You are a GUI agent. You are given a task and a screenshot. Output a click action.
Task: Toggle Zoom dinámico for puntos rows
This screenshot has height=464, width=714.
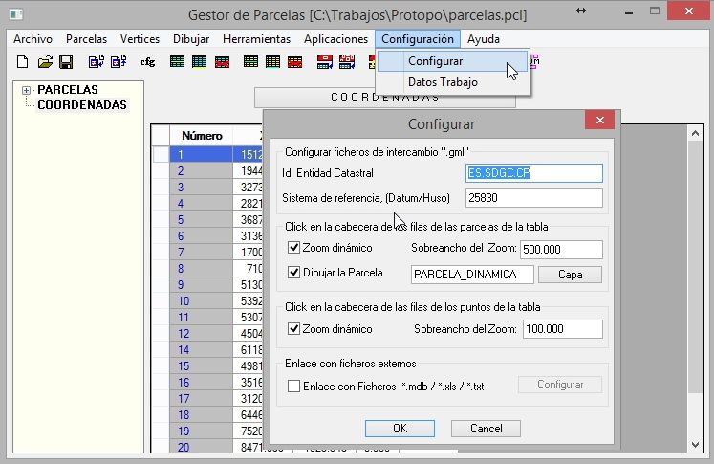293,329
